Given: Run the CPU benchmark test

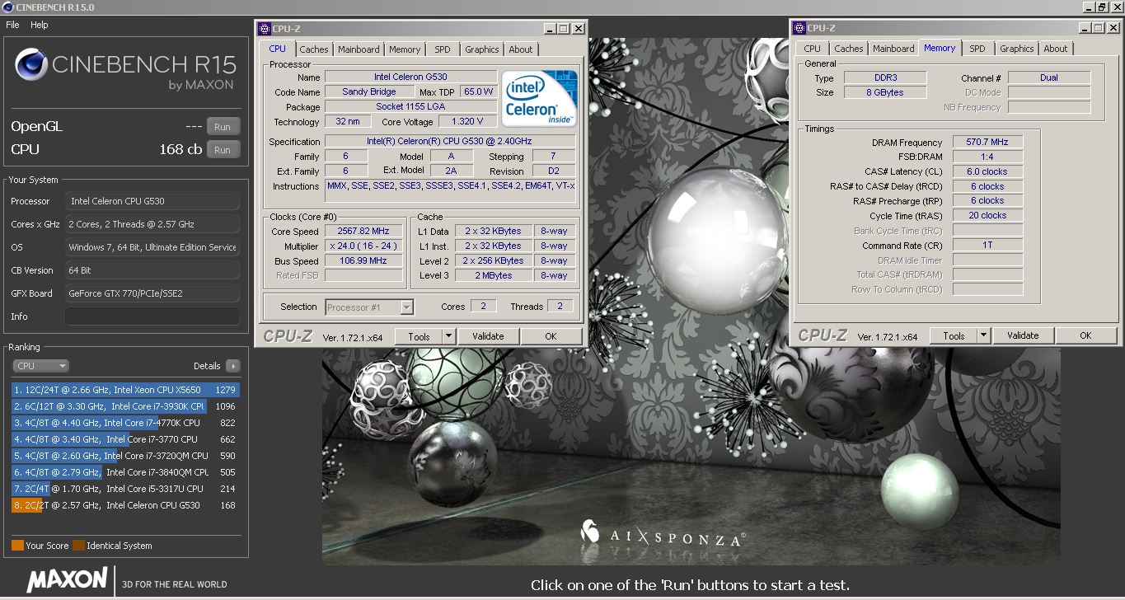Looking at the screenshot, I should 223,150.
